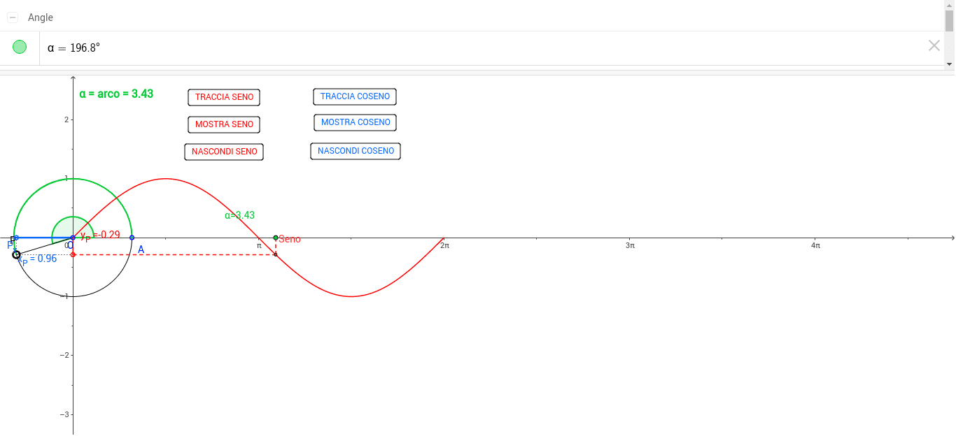Toggle visibility circle of angle α
This screenshot has height=436, width=956.
[20, 47]
